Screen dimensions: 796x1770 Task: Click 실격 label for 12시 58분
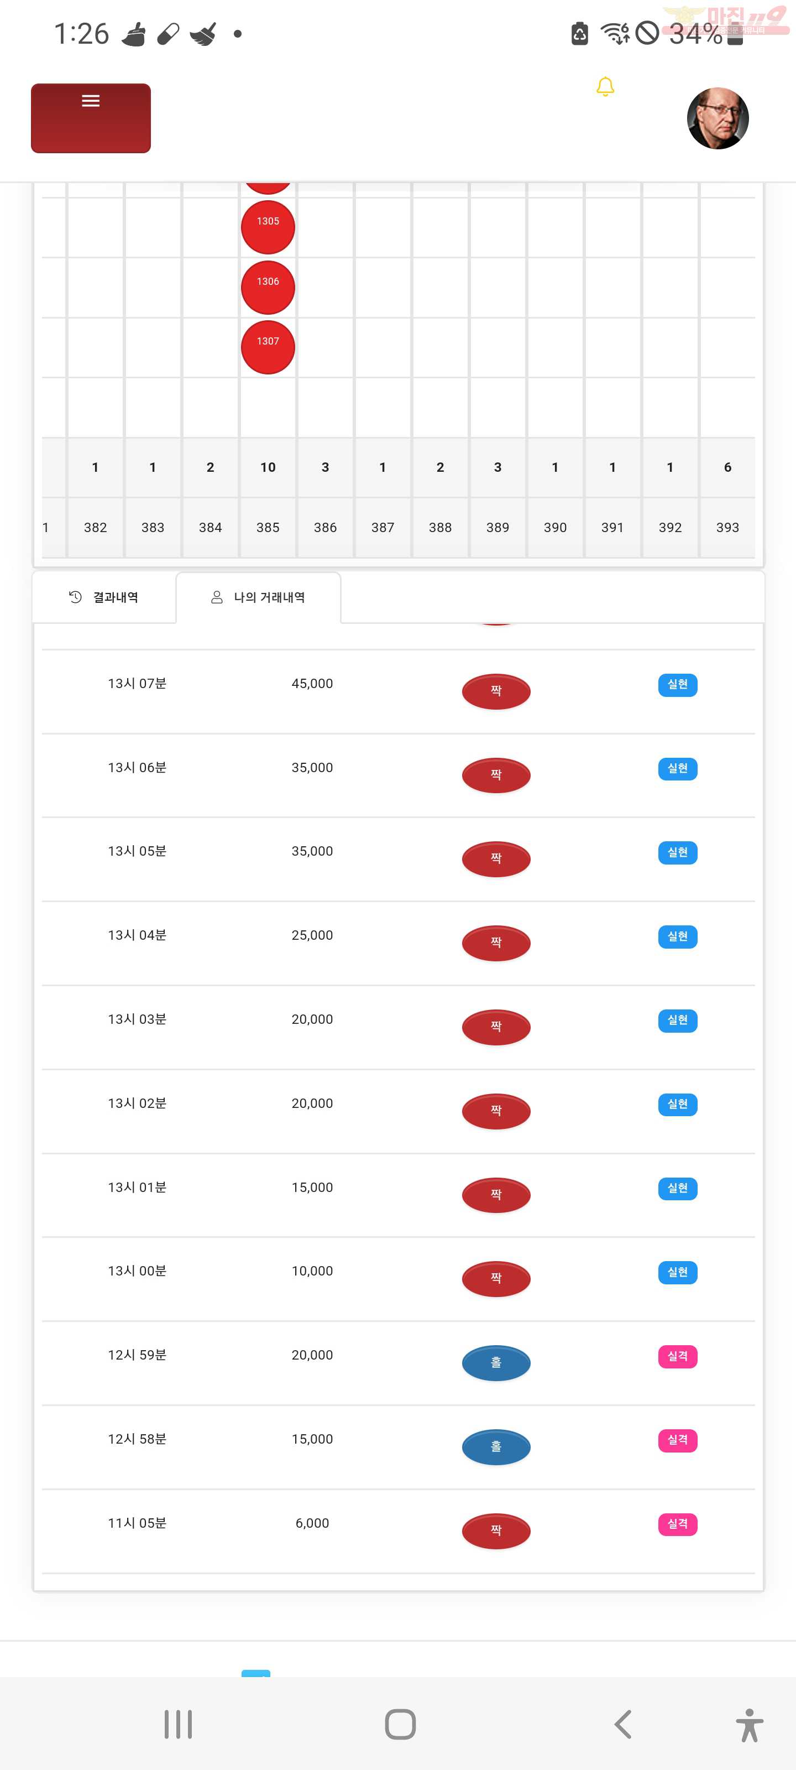coord(678,1439)
